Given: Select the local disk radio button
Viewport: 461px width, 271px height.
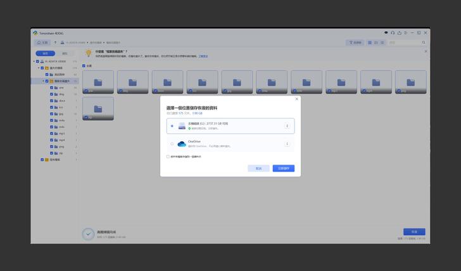Looking at the screenshot, I should coord(172,126).
